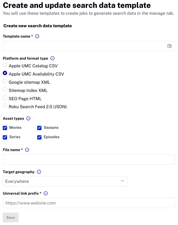The height and width of the screenshot is (225, 178).
Task: Select the Sitemap Index XML radio button
Action: (5, 90)
